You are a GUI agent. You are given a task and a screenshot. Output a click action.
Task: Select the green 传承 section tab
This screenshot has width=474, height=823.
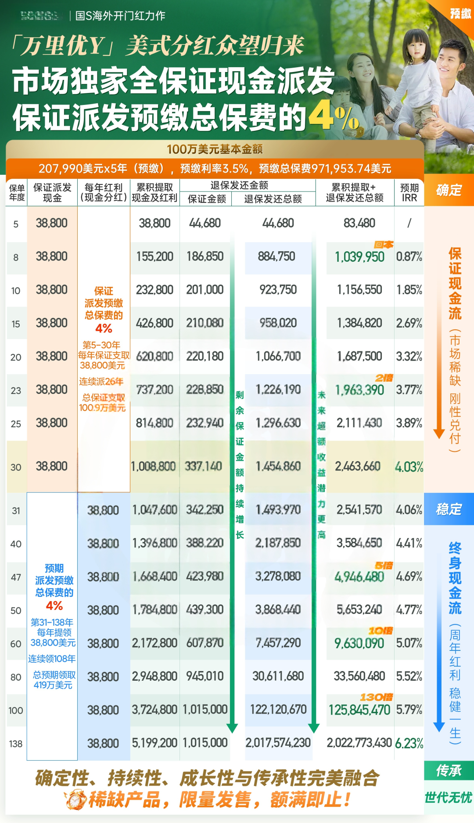[449, 770]
